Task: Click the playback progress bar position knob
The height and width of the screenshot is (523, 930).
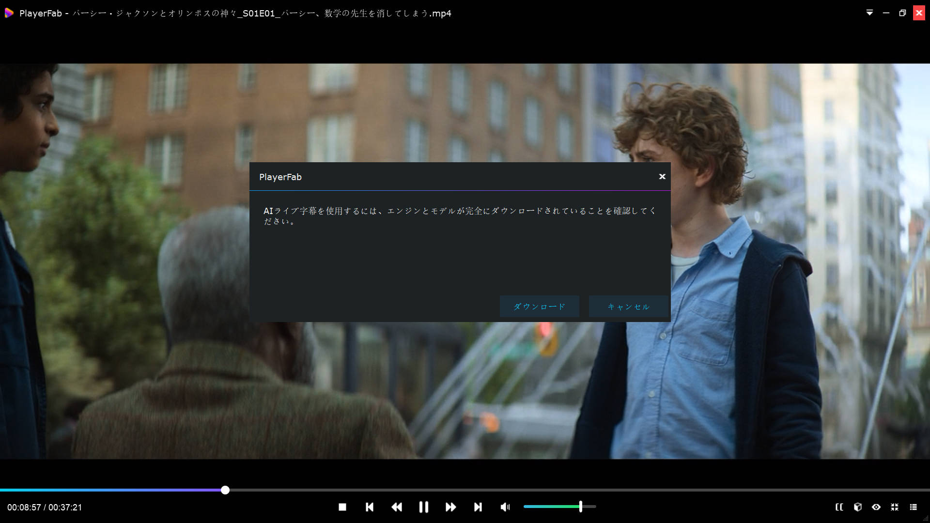Action: coord(225,490)
